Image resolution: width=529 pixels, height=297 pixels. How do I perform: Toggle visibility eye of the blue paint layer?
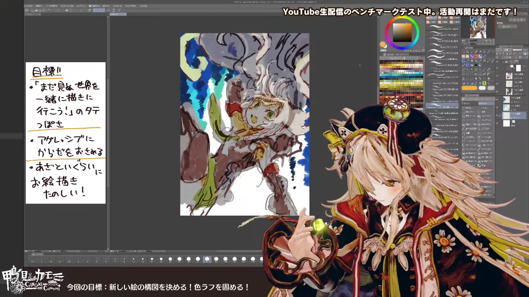pyautogui.click(x=497, y=99)
